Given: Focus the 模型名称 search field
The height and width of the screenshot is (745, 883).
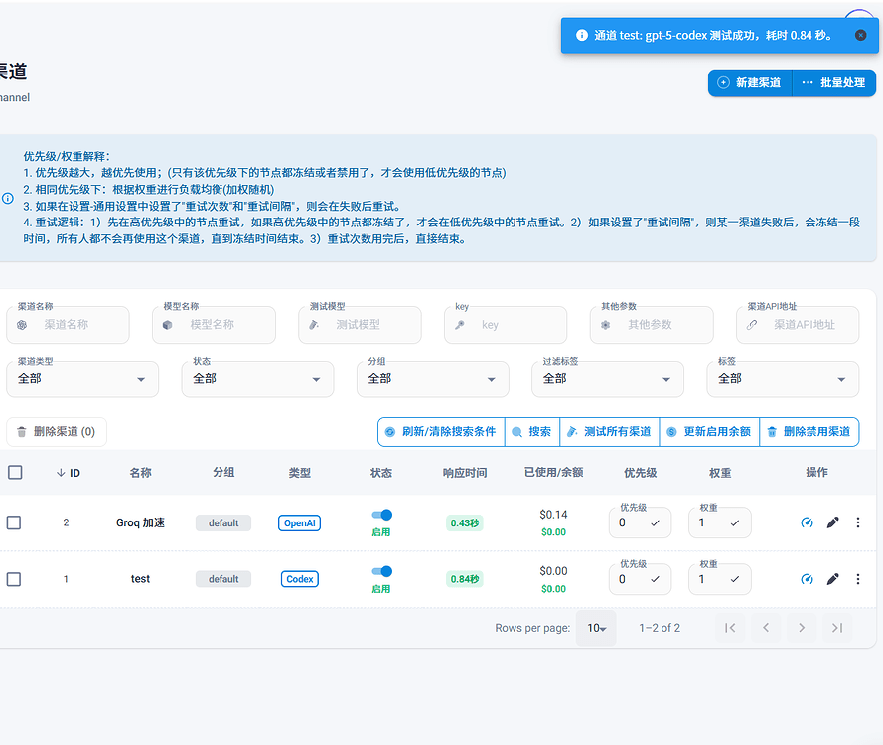Looking at the screenshot, I should coord(214,325).
